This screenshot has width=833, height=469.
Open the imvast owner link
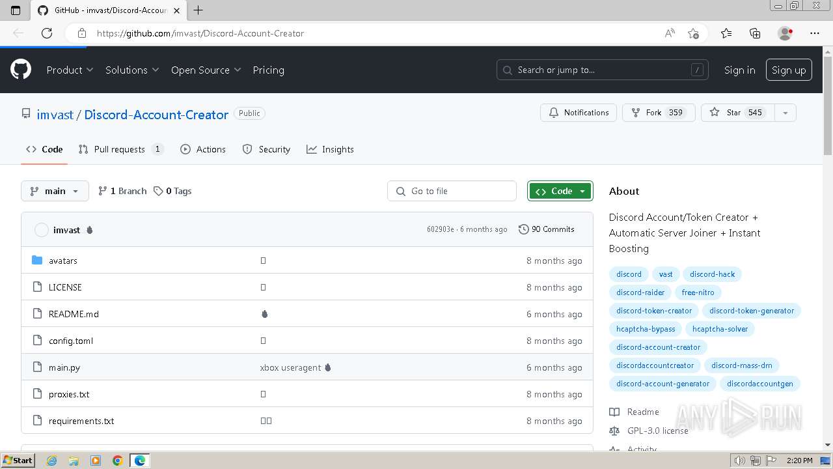[x=55, y=115]
